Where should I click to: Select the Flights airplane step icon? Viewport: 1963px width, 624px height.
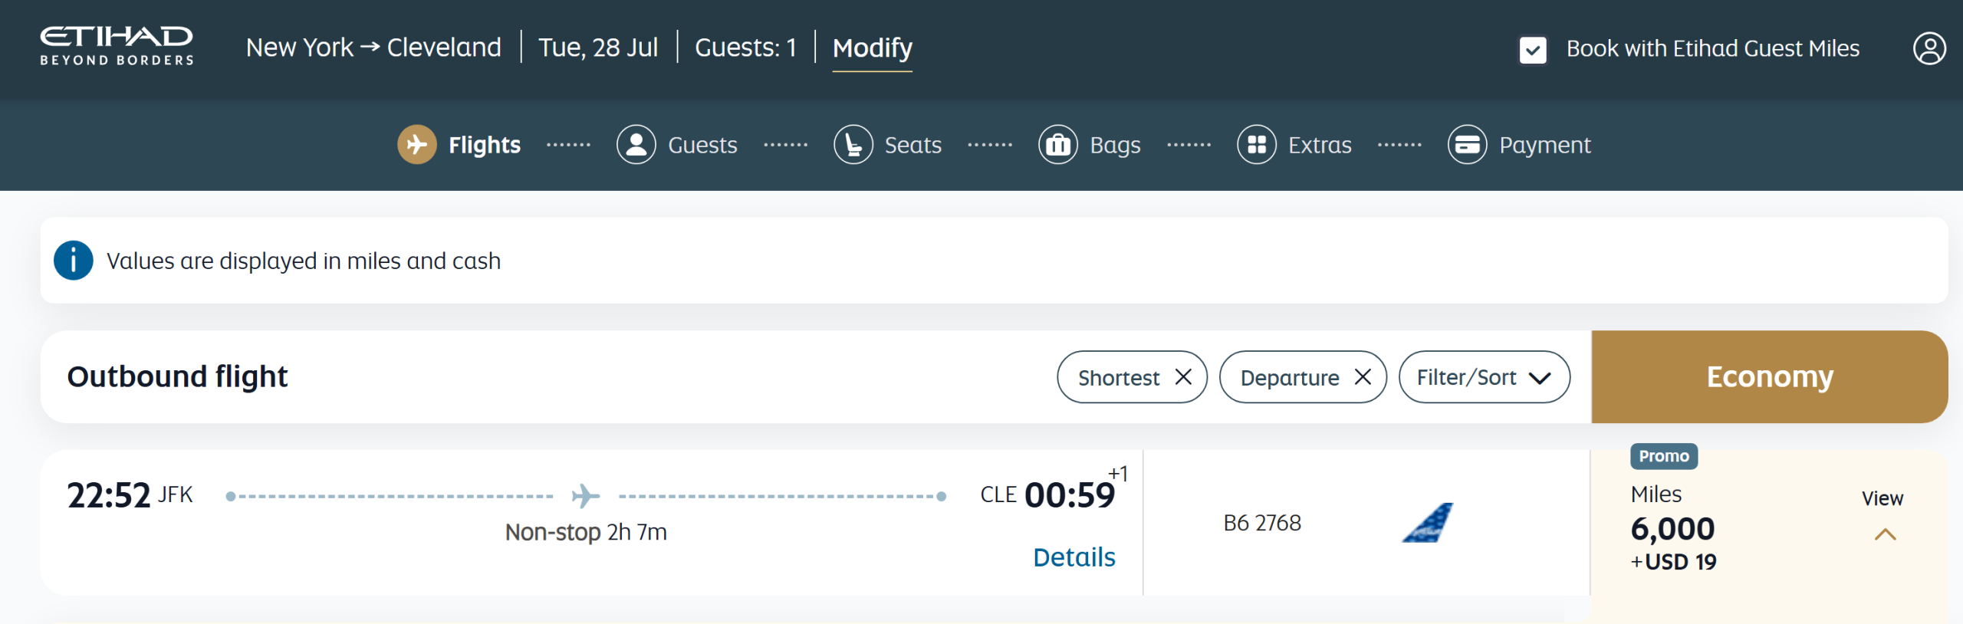pos(417,144)
